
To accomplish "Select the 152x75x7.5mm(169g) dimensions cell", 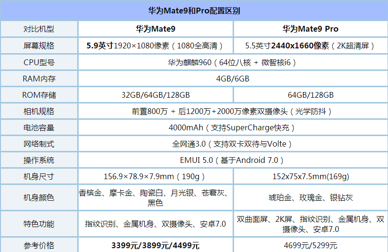I will [310, 177].
